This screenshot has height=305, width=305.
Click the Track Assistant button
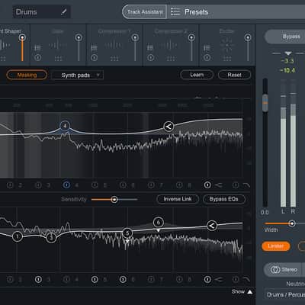(x=145, y=12)
